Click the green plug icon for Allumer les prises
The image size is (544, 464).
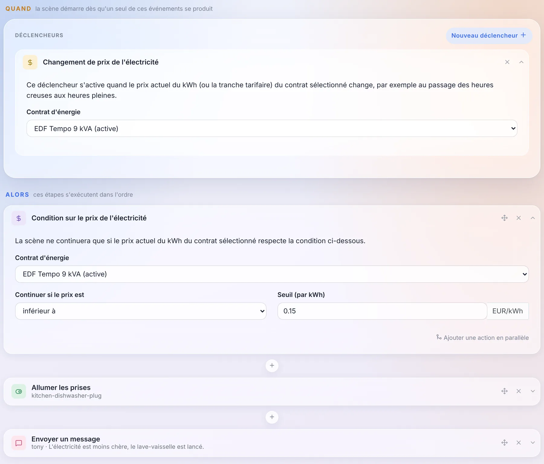(19, 392)
